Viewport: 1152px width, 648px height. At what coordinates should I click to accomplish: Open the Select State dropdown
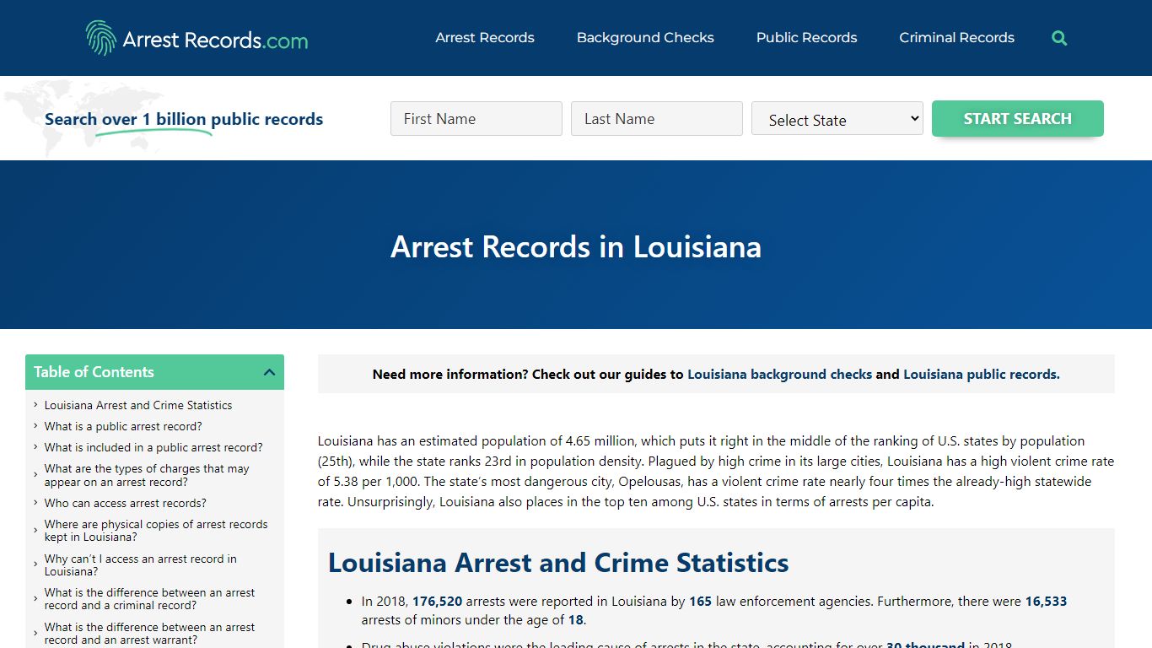(837, 119)
